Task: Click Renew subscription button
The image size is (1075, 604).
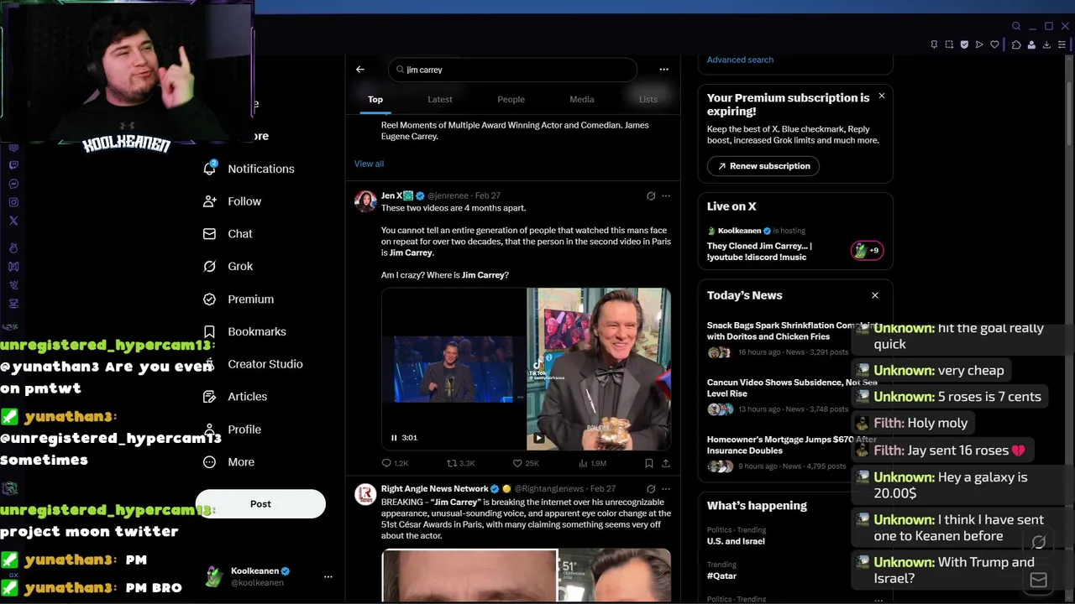Action: click(763, 166)
